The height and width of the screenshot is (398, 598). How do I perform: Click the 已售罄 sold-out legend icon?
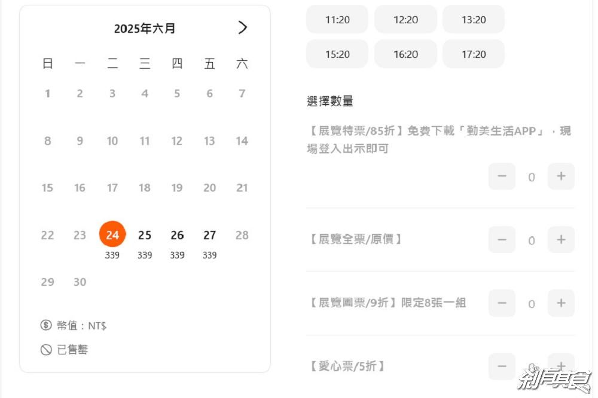[46, 350]
